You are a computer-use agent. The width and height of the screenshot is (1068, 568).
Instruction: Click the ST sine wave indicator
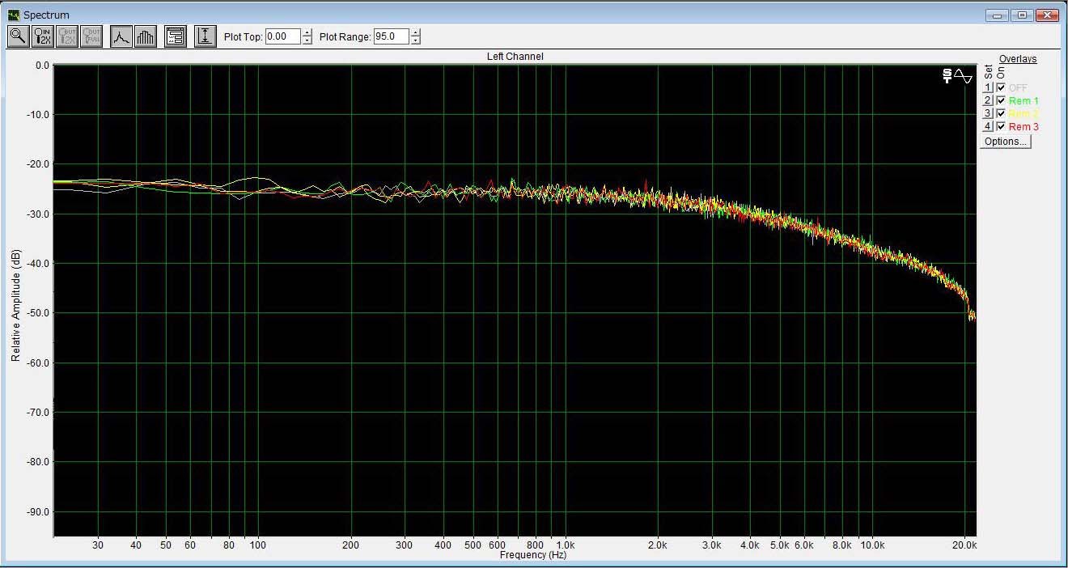click(958, 76)
